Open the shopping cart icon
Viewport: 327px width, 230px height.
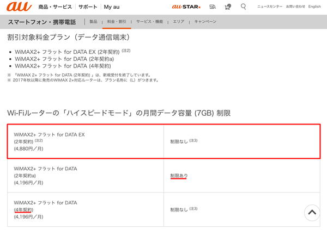[228, 7]
